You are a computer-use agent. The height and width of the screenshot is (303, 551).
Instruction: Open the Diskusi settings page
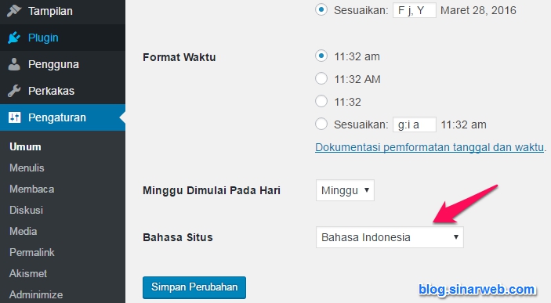(x=26, y=210)
